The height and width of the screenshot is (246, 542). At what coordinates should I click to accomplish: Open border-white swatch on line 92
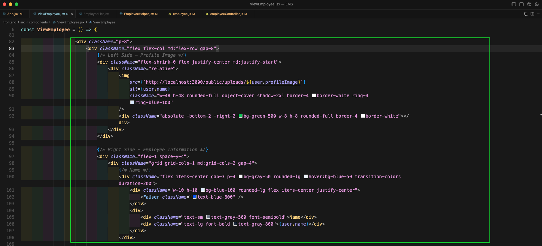click(363, 116)
